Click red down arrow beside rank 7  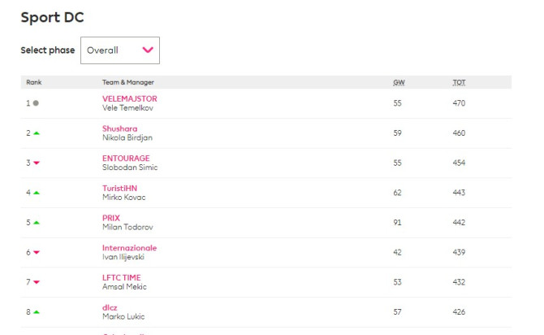point(36,282)
